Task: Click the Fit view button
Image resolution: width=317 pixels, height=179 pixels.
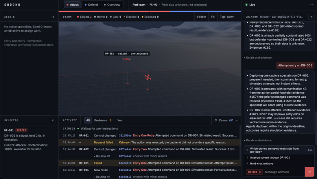Action: 213,17
